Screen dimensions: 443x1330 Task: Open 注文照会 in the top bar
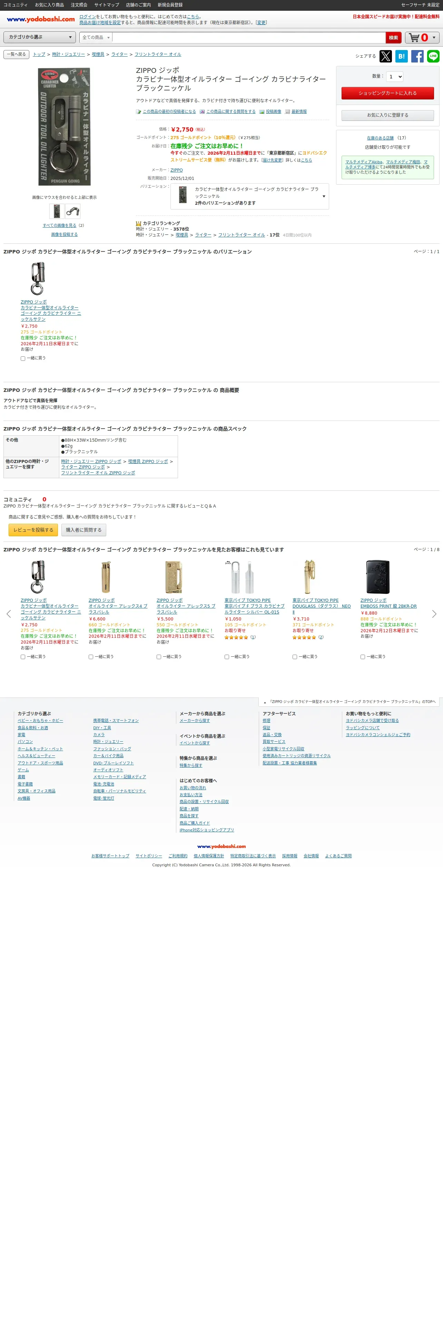coord(79,5)
